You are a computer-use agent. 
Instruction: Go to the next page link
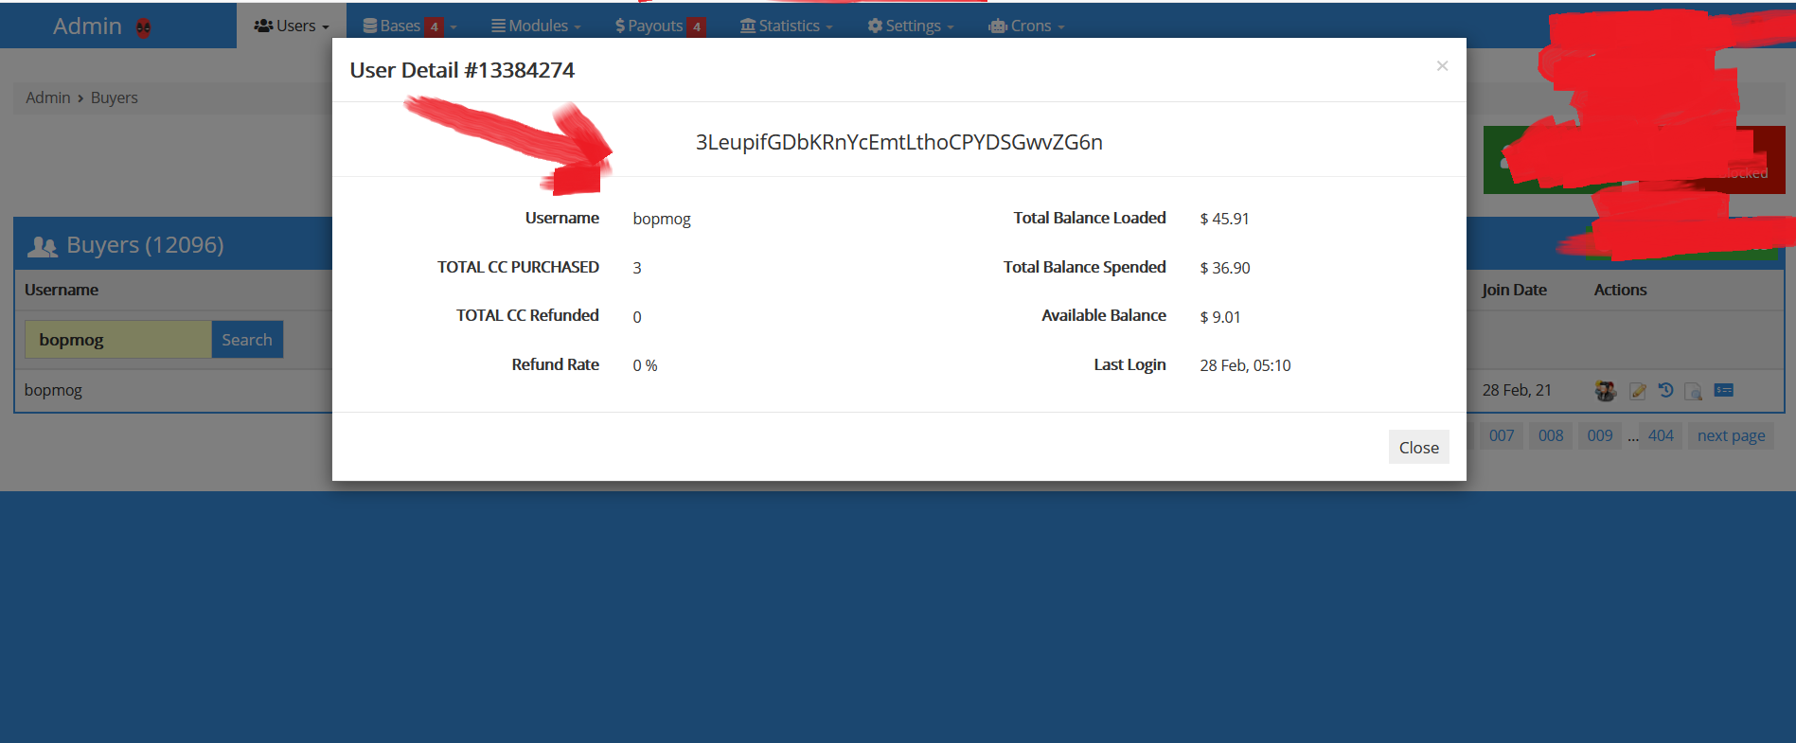(1731, 435)
